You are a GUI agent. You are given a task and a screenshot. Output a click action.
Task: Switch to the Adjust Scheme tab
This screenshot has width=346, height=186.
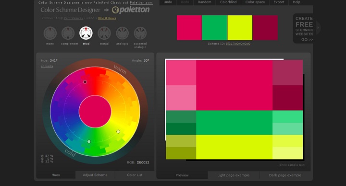pyautogui.click(x=95, y=175)
